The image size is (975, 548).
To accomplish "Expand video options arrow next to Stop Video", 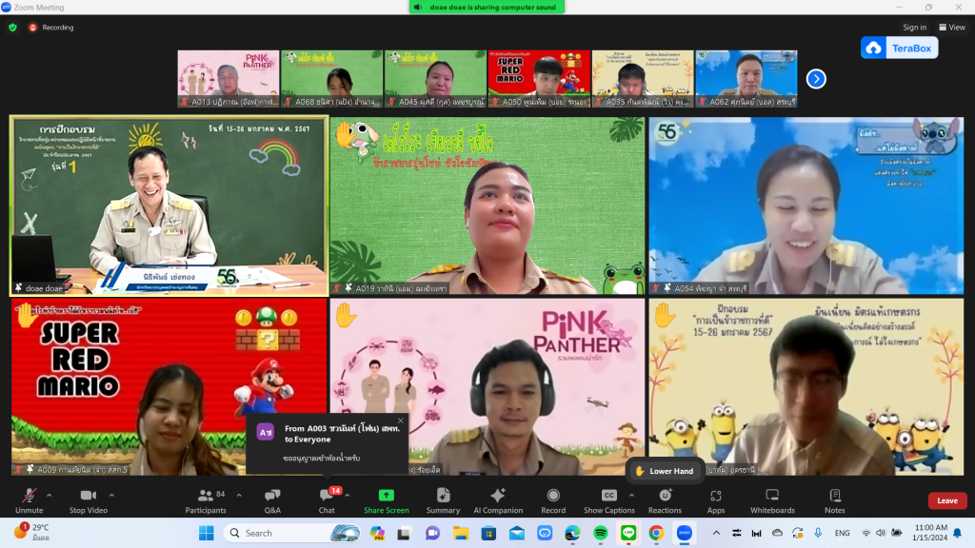I will tap(111, 495).
